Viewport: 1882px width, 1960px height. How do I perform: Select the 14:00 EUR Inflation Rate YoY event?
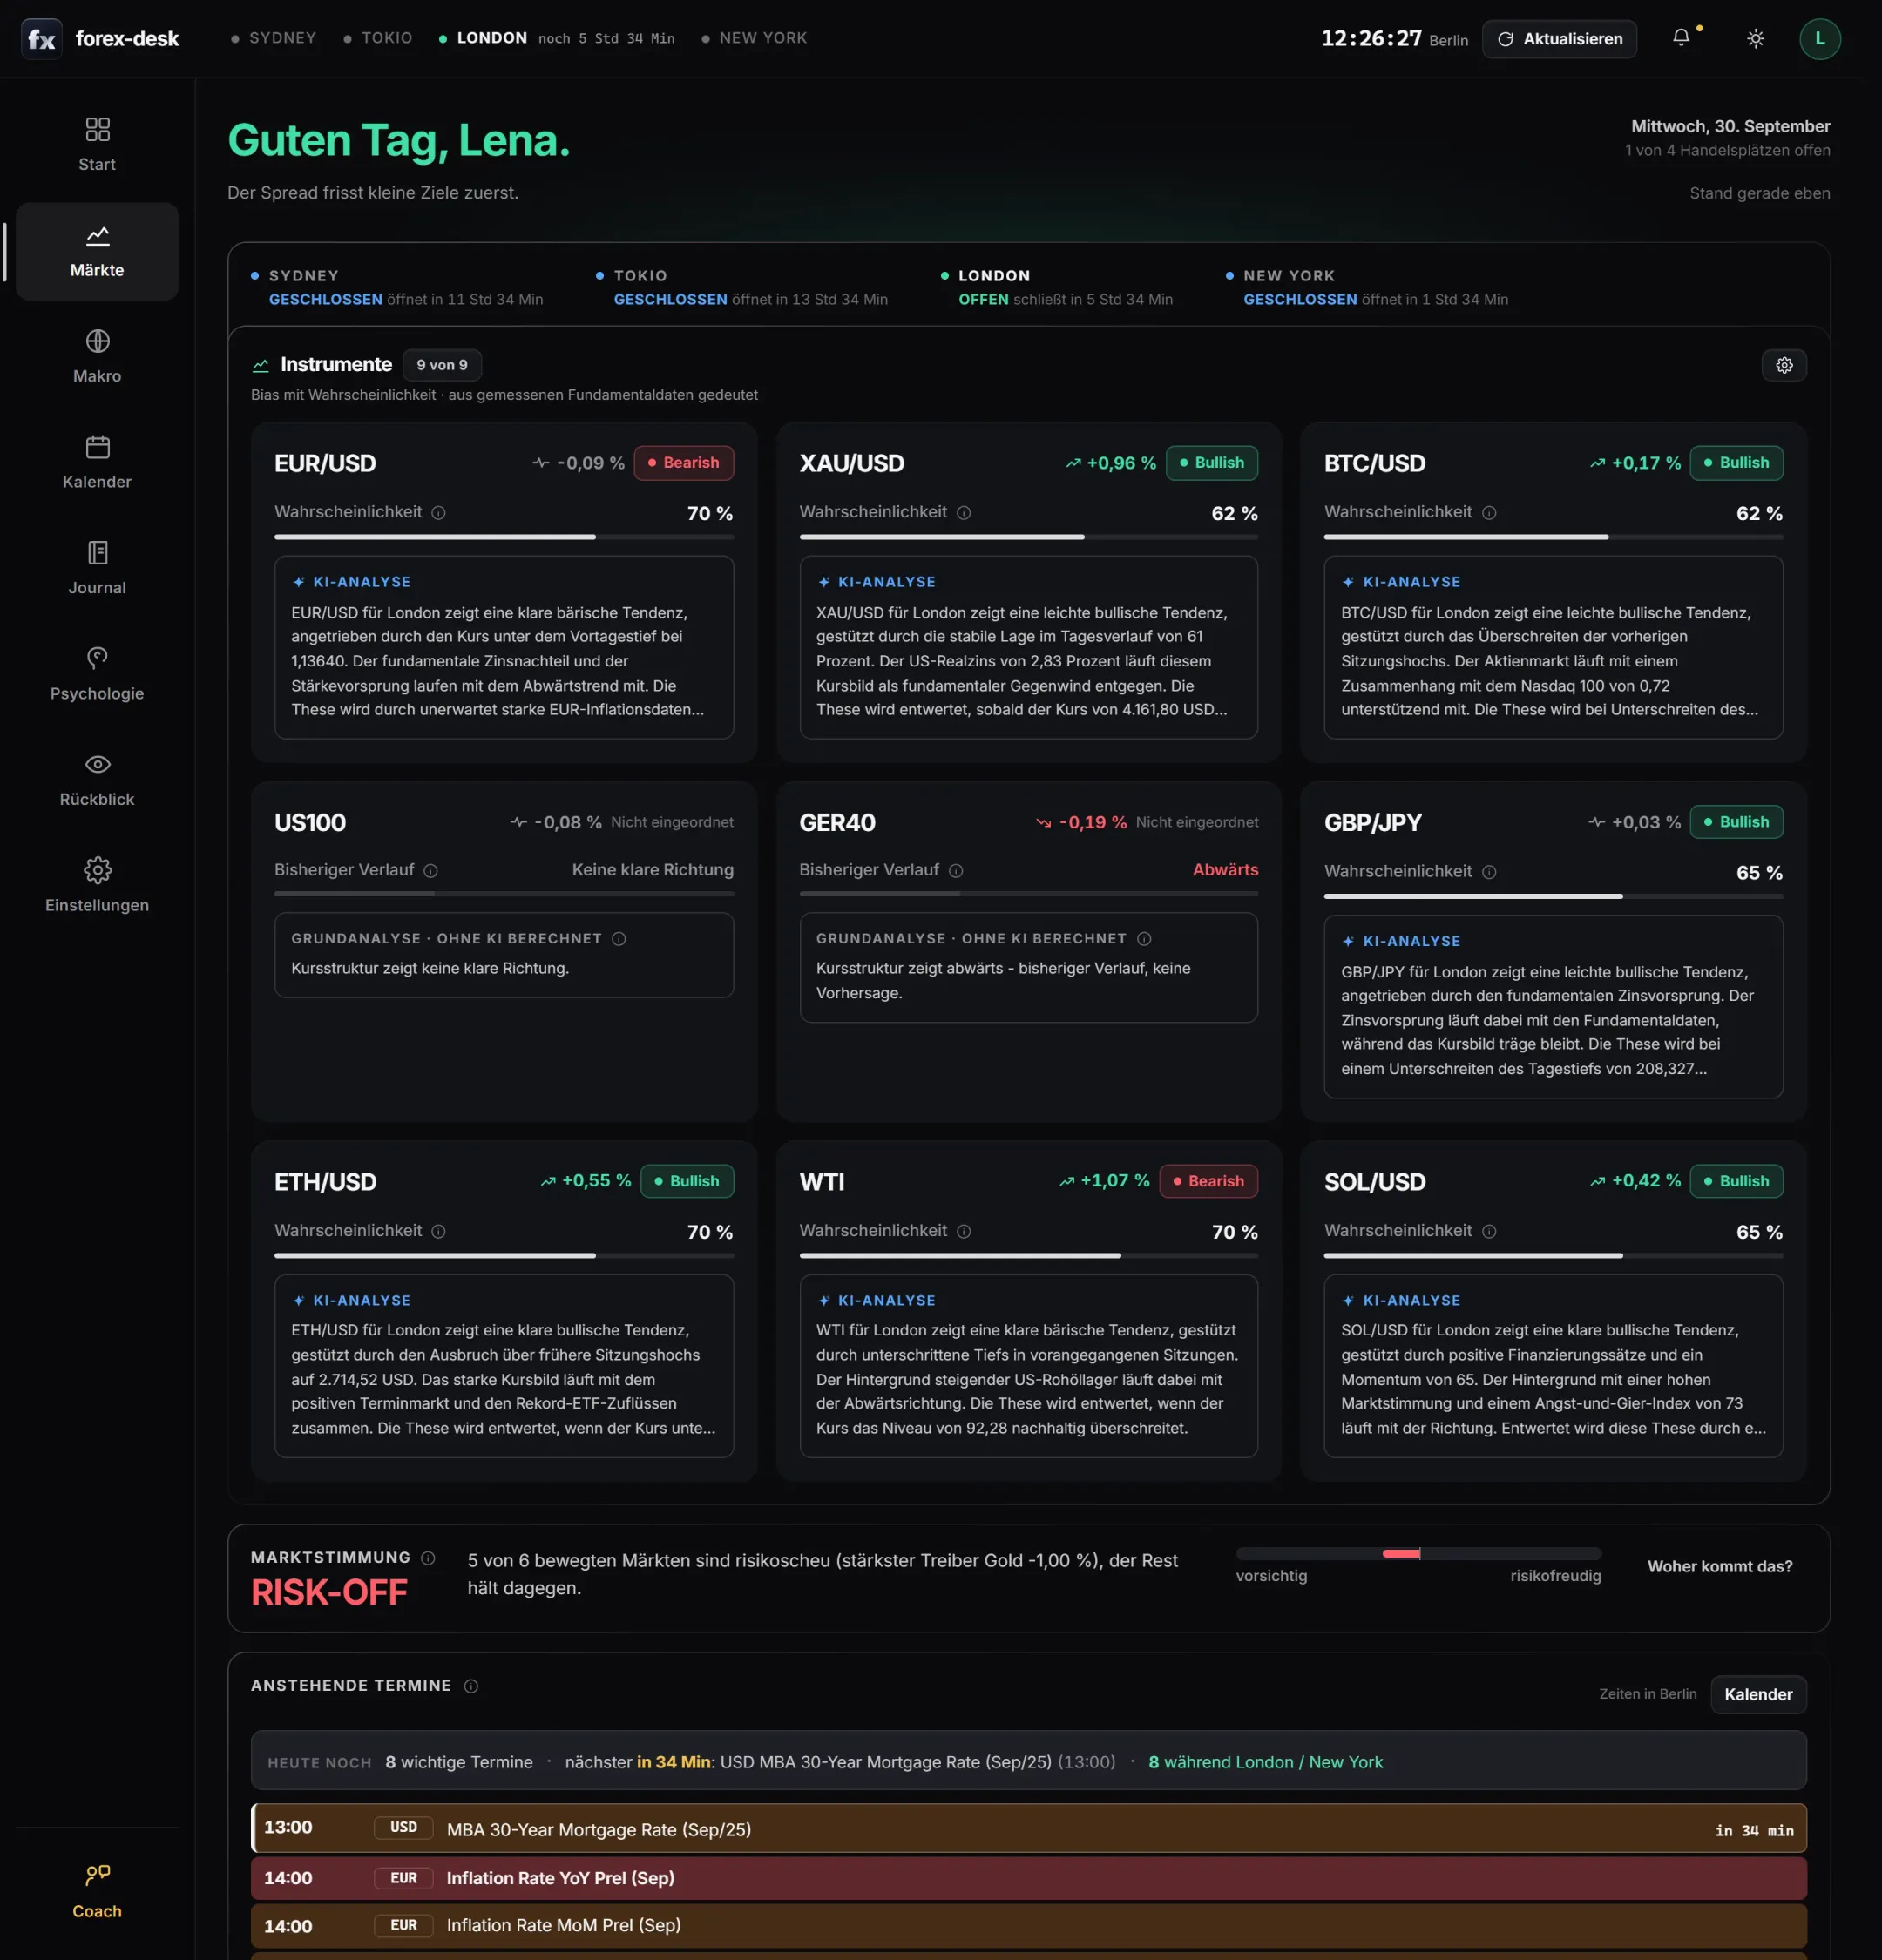[x=1028, y=1878]
